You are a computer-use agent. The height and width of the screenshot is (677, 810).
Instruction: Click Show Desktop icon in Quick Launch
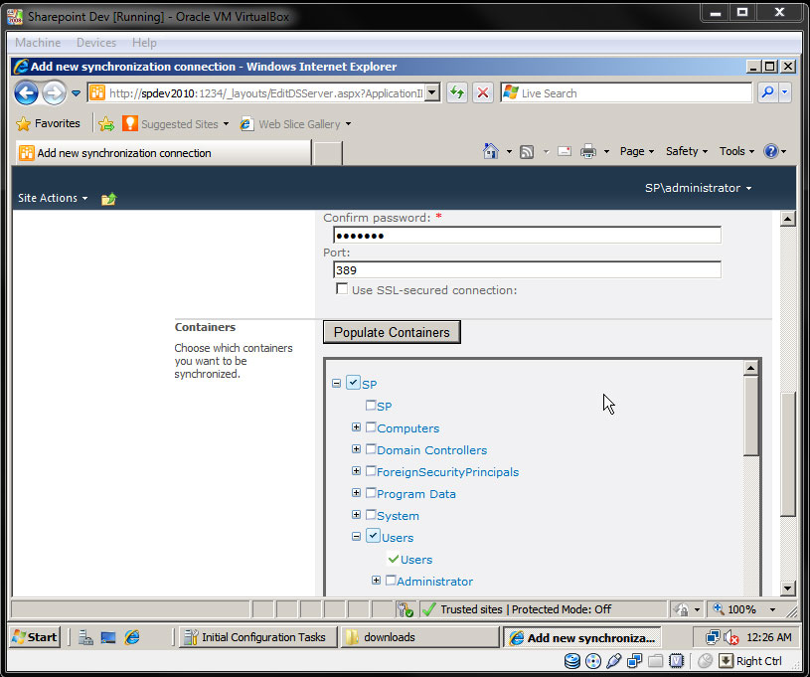pos(108,637)
